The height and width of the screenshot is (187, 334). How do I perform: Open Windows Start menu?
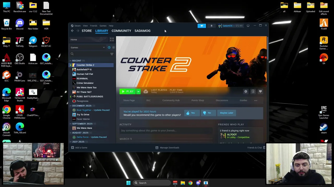tap(128, 183)
